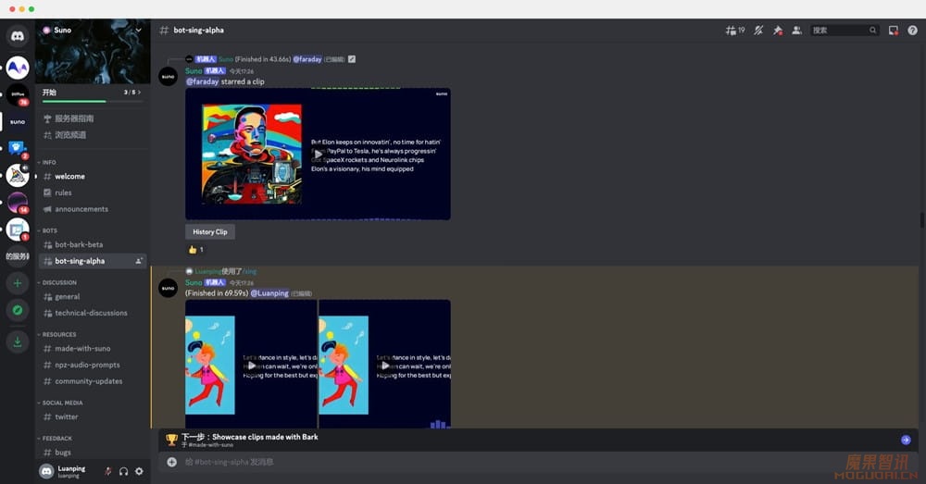
Task: Click the Luanping user avatar
Action: (46, 471)
